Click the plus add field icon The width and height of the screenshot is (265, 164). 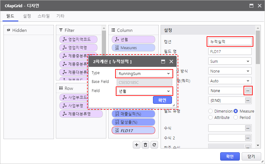pos(137,145)
